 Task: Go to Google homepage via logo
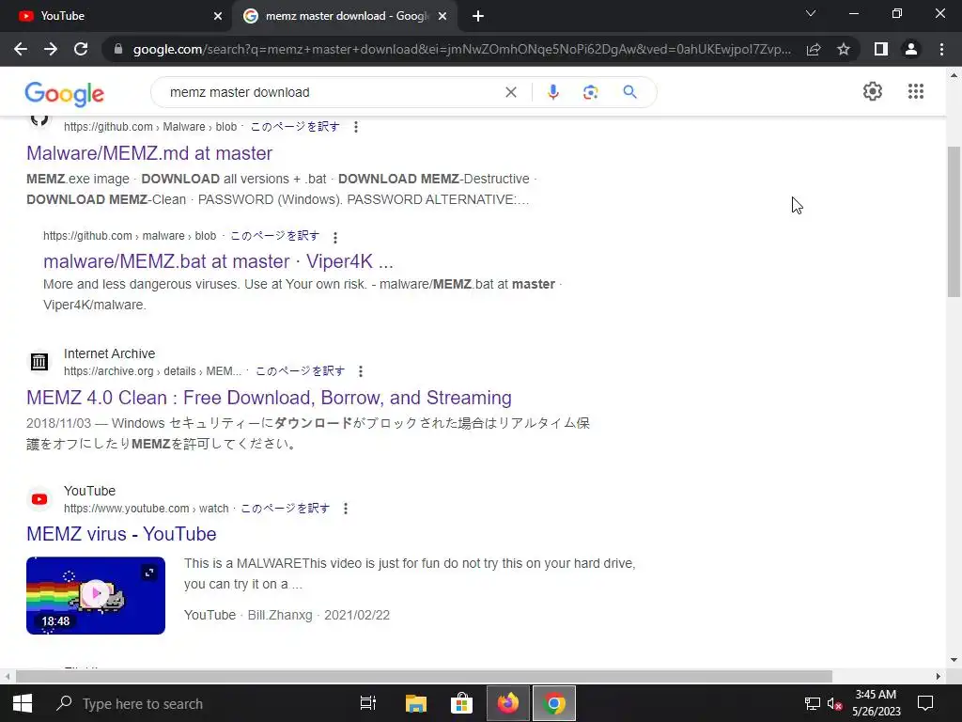pos(65,93)
